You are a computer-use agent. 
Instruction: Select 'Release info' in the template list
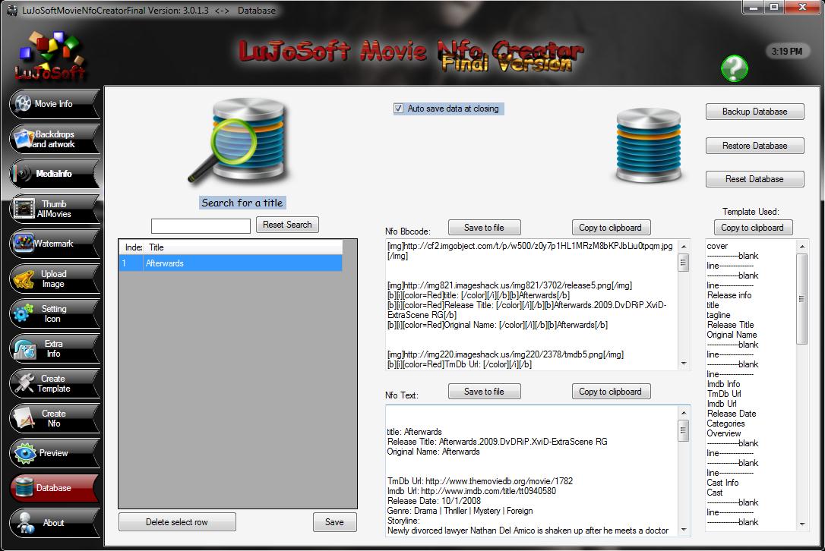pos(729,295)
